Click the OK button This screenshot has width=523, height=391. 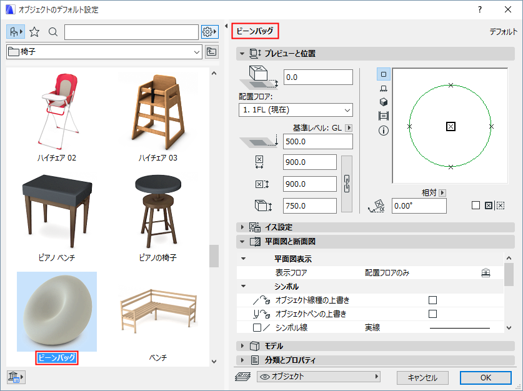(486, 378)
